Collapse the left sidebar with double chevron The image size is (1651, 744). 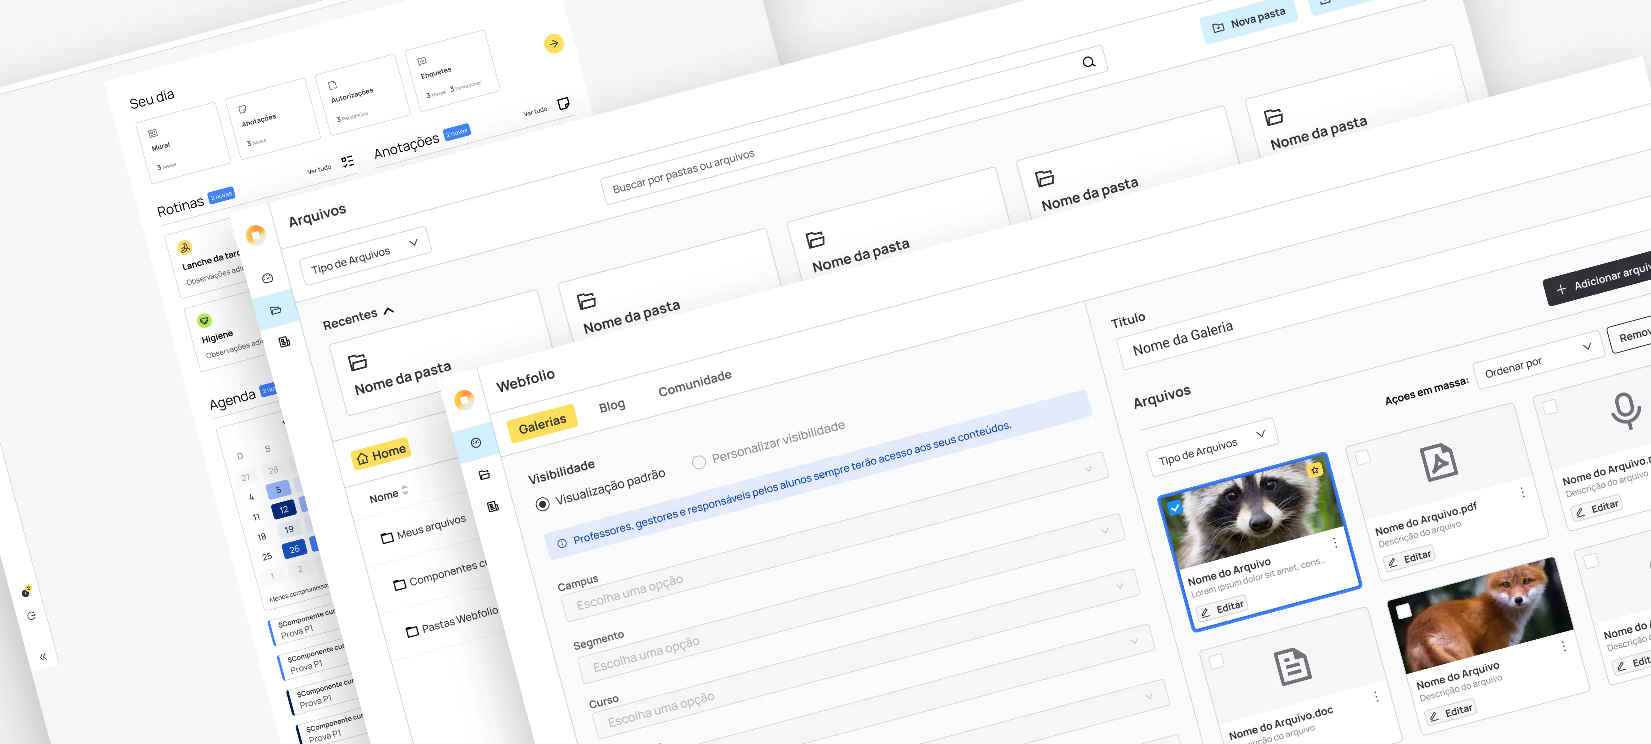[43, 657]
